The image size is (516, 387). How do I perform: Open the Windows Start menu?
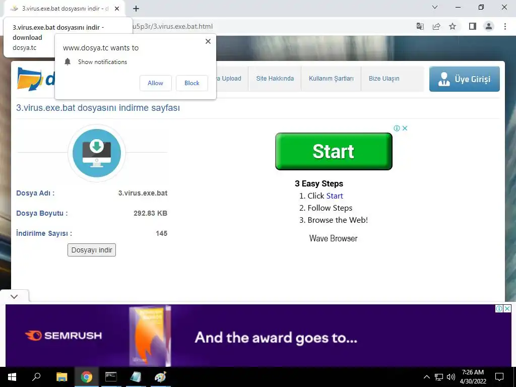coord(12,377)
